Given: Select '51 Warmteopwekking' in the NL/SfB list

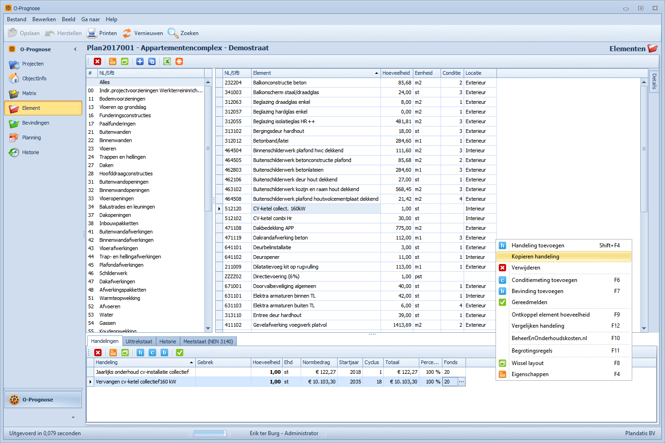Looking at the screenshot, I should point(145,298).
